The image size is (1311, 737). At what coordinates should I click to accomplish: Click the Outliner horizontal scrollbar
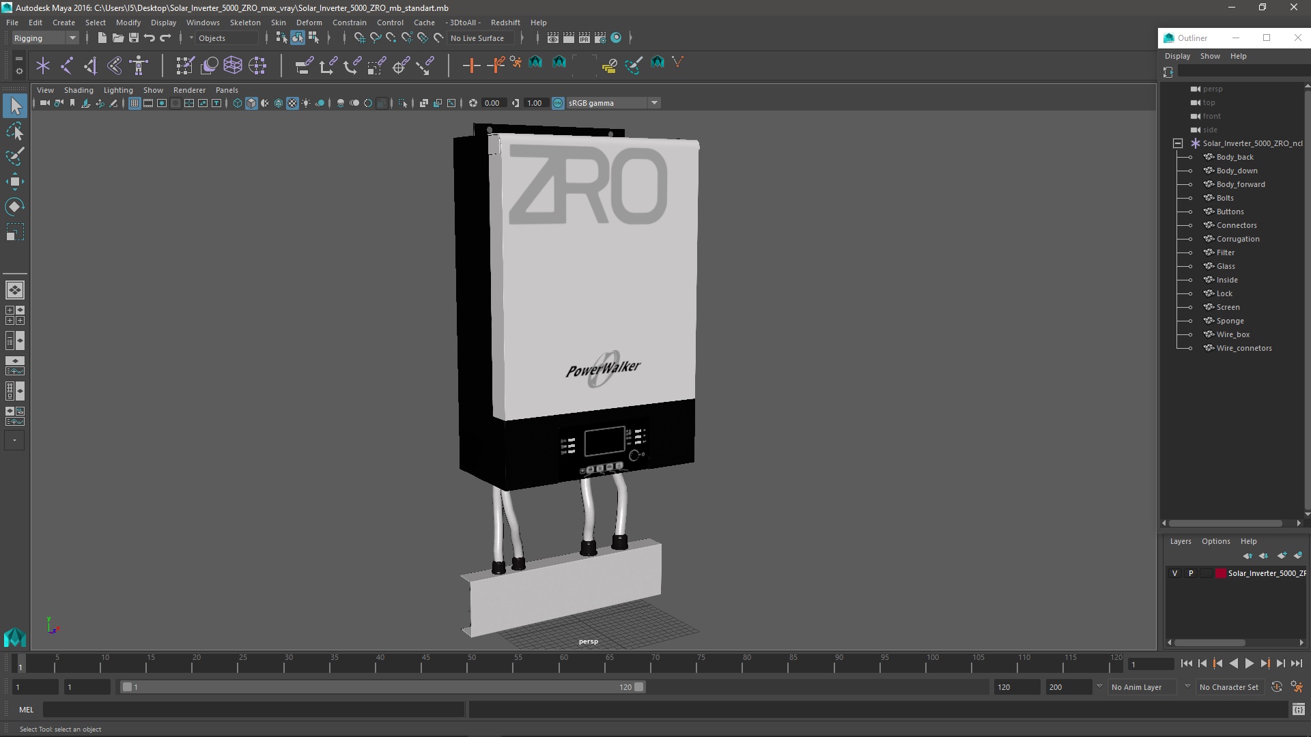tap(1226, 523)
